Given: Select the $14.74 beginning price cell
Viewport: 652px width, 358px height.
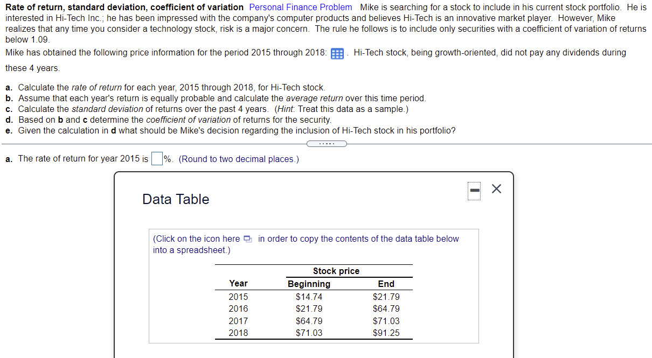Looking at the screenshot, I should pos(309,297).
